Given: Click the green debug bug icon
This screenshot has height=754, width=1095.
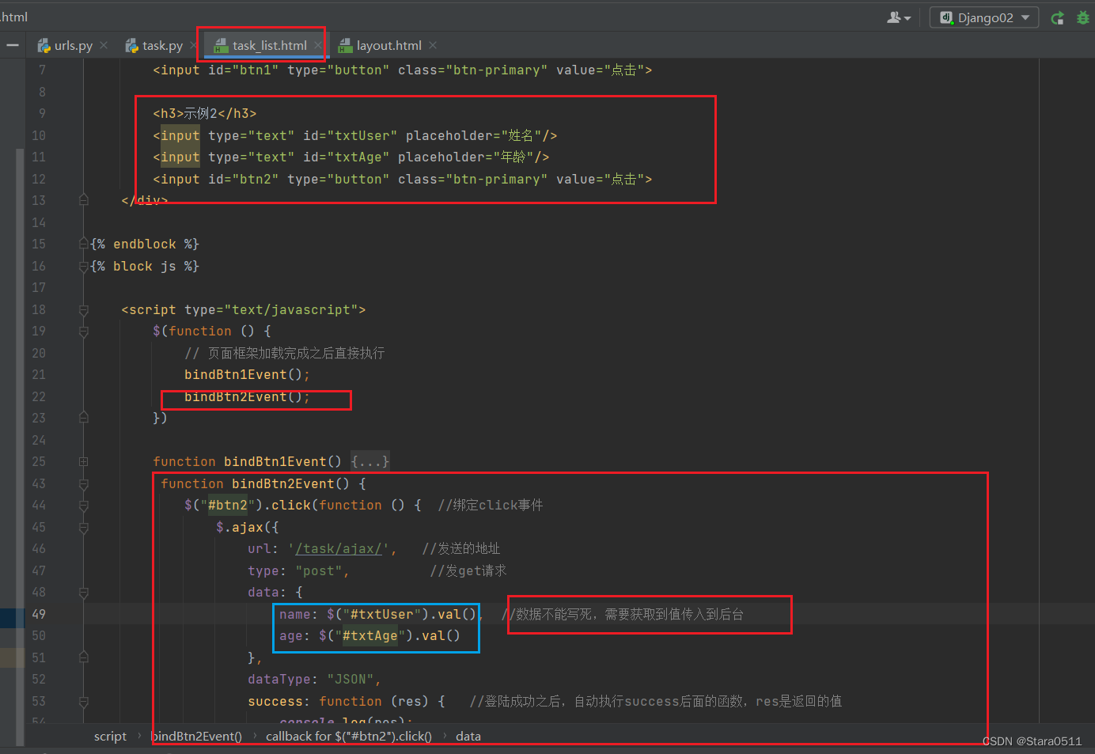Looking at the screenshot, I should (1083, 17).
